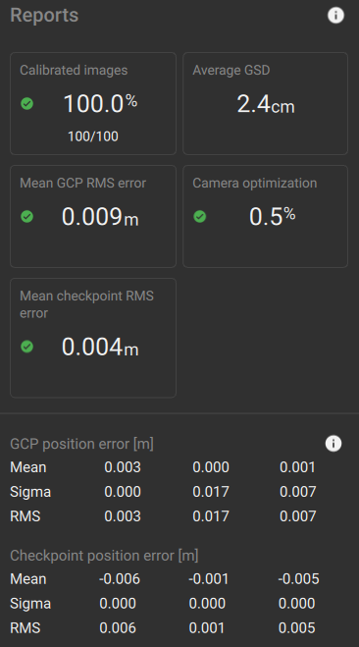Click the 2.4cm Average GSD value

tap(266, 104)
